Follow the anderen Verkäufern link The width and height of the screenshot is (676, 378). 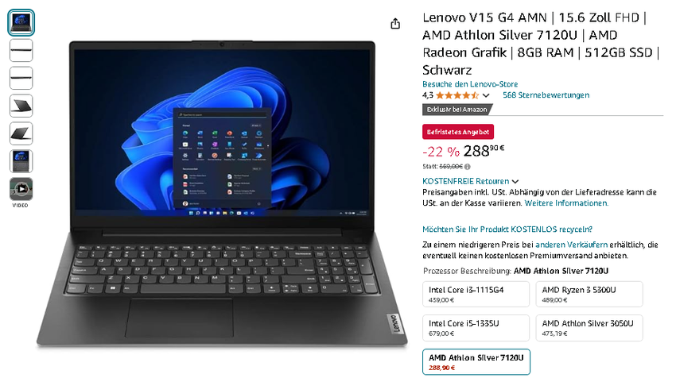571,245
